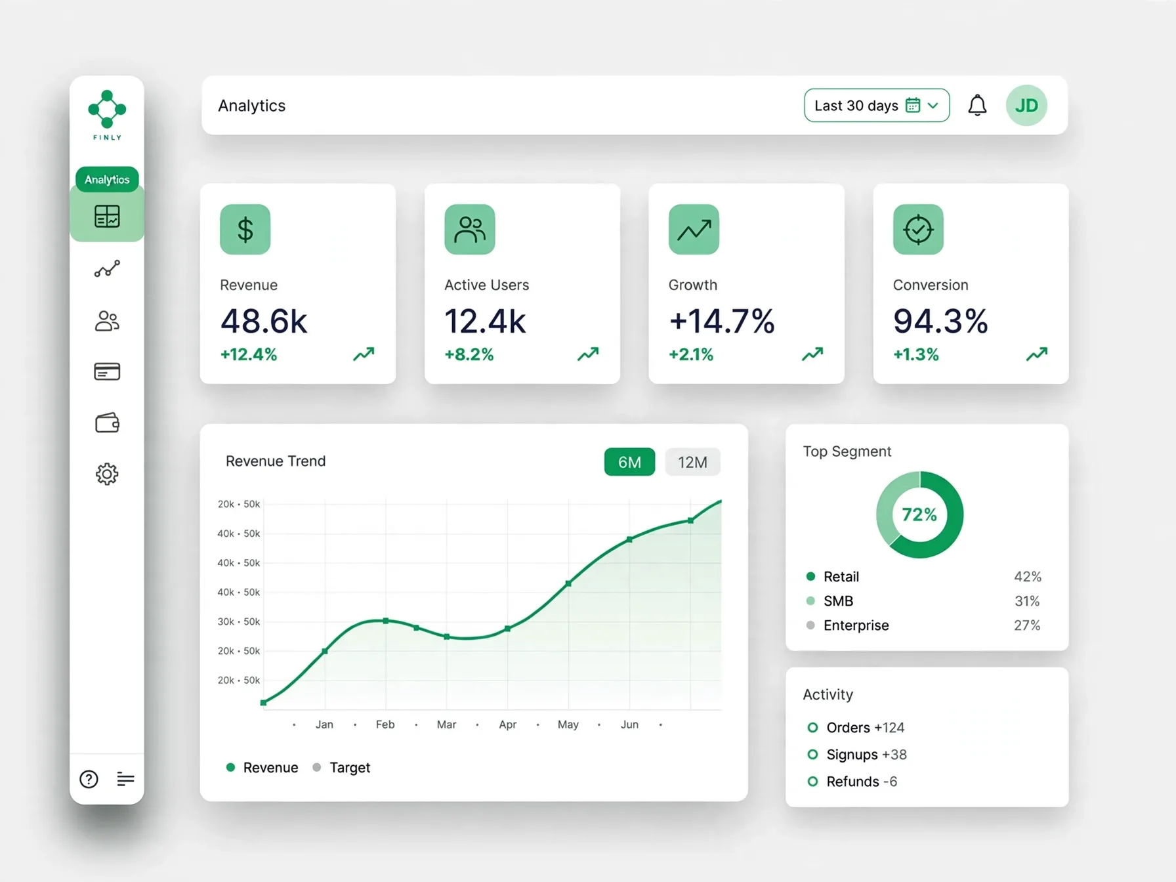1176x882 pixels.
Task: Click the "94.3%" conversion value
Action: pos(940,321)
